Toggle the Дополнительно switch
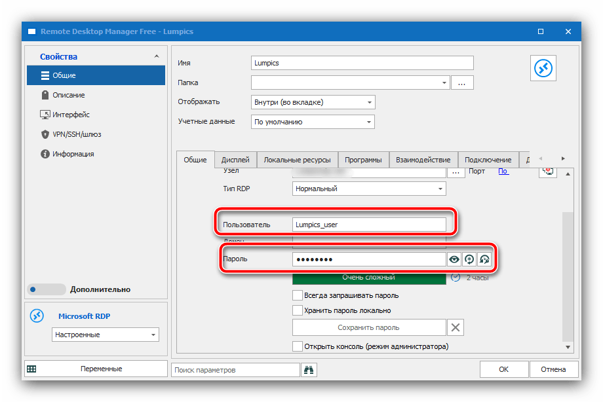Screen dimensions: 603x402 tap(46, 289)
